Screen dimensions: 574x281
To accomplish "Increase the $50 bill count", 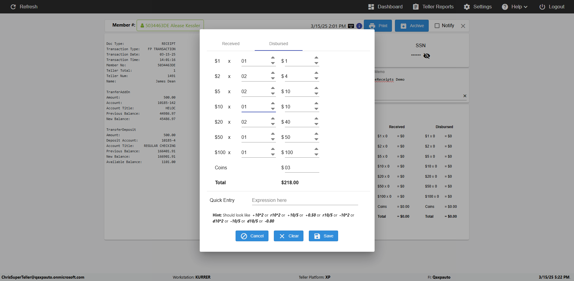I will pyautogui.click(x=273, y=134).
